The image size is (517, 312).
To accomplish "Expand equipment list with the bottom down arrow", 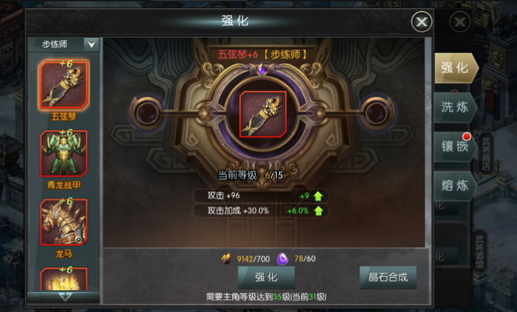I will tap(65, 297).
